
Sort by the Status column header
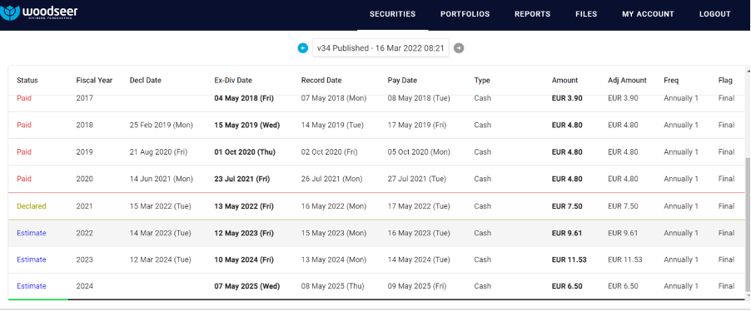pos(27,81)
